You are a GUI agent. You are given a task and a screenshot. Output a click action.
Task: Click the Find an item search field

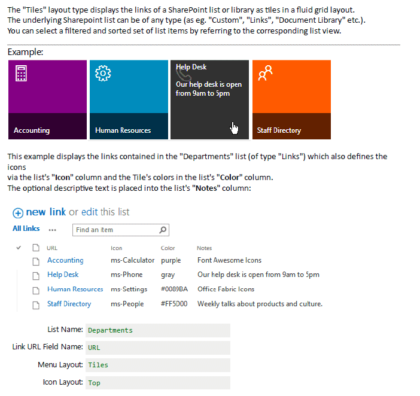(x=115, y=230)
